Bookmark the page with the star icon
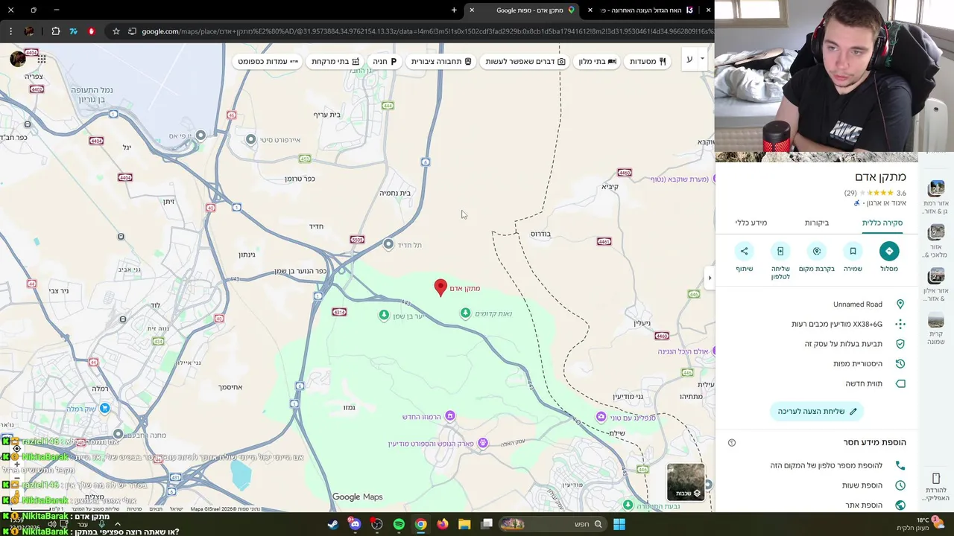This screenshot has width=954, height=536. 116,31
